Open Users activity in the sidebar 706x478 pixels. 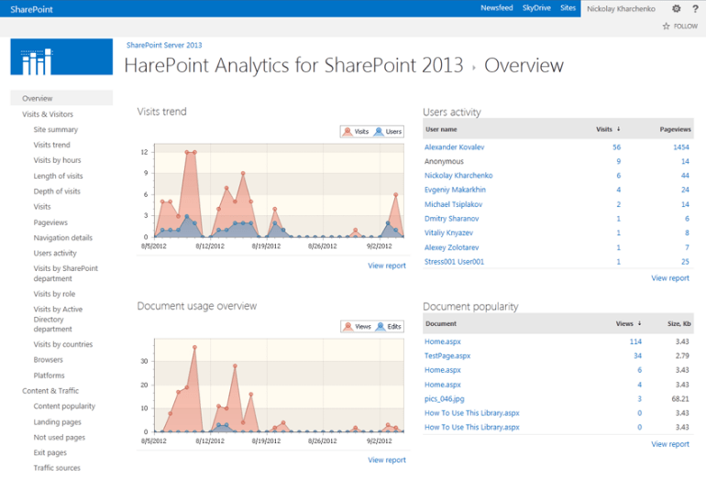(55, 253)
